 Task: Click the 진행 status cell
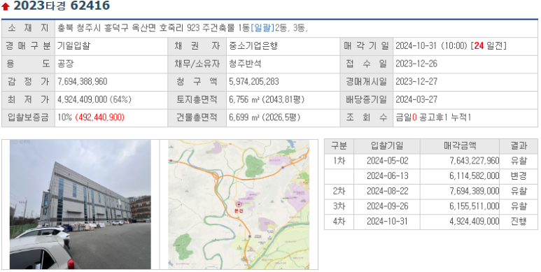519,222
